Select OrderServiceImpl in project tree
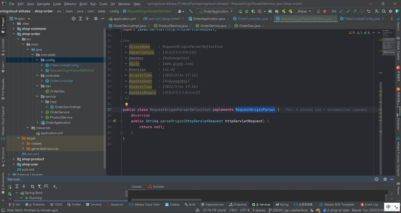The width and height of the screenshot is (401, 213). click(68, 107)
